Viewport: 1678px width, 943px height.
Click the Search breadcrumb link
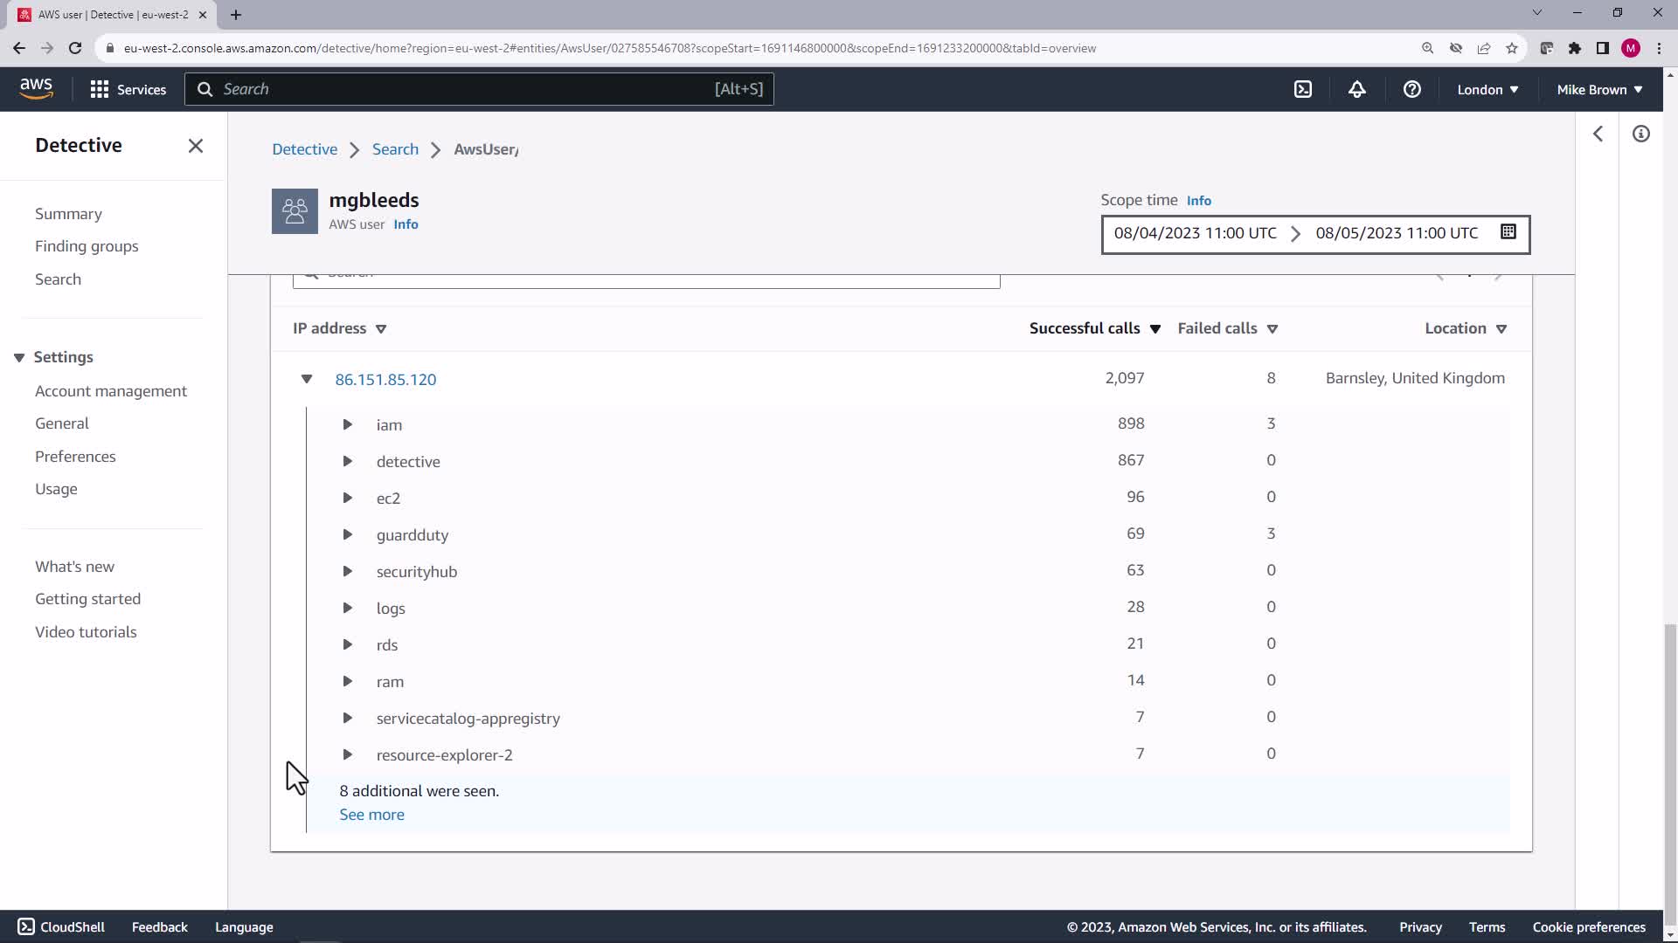pyautogui.click(x=395, y=149)
